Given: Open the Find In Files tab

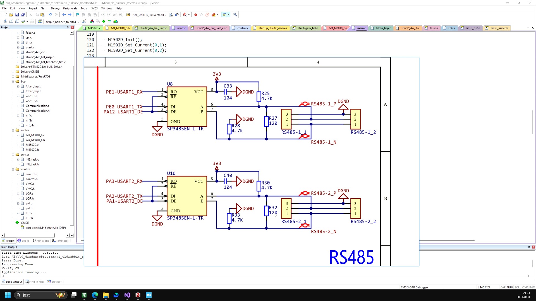Looking at the screenshot, I should pyautogui.click(x=35, y=282).
